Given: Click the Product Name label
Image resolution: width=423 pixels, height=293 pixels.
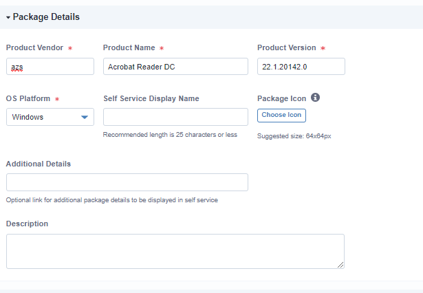Looking at the screenshot, I should point(129,48).
